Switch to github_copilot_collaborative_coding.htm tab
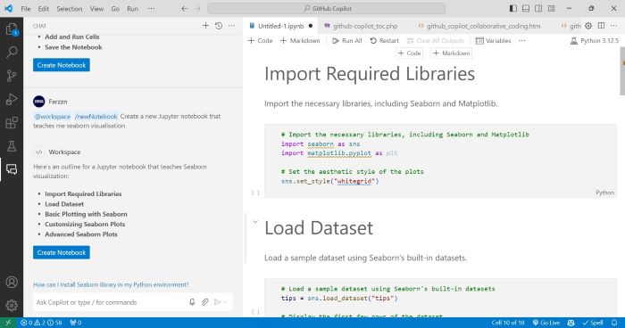The image size is (625, 328). pos(483,26)
